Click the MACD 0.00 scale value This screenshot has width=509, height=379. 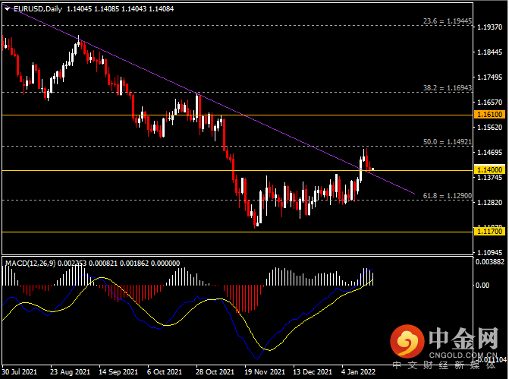482,285
